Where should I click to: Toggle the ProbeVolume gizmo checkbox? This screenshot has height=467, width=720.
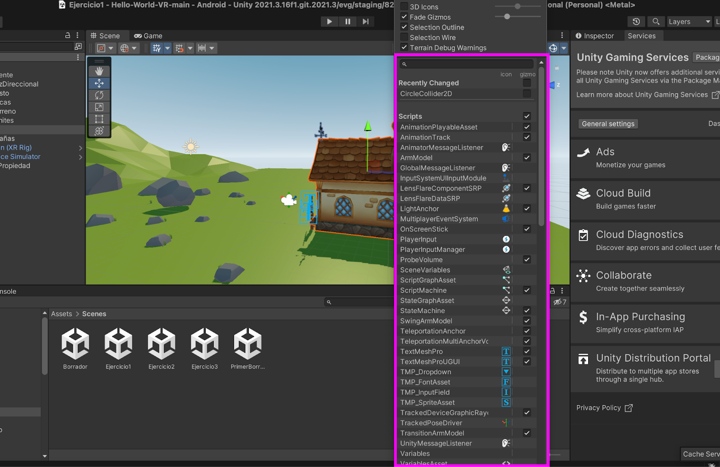[527, 260]
